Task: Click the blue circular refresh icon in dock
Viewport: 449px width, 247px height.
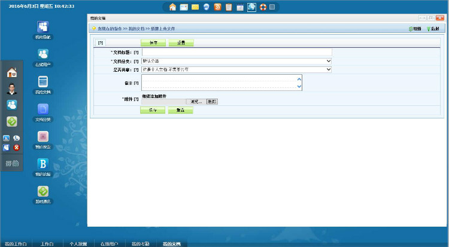Action: coord(206,7)
